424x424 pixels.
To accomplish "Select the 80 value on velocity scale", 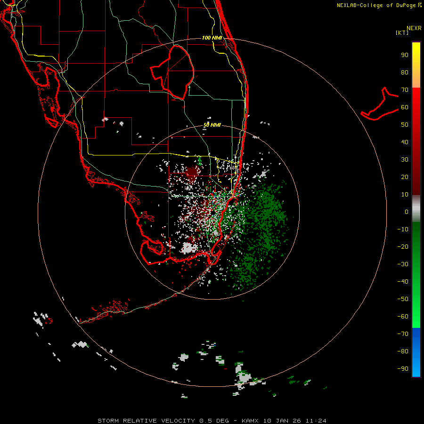I will (x=405, y=73).
